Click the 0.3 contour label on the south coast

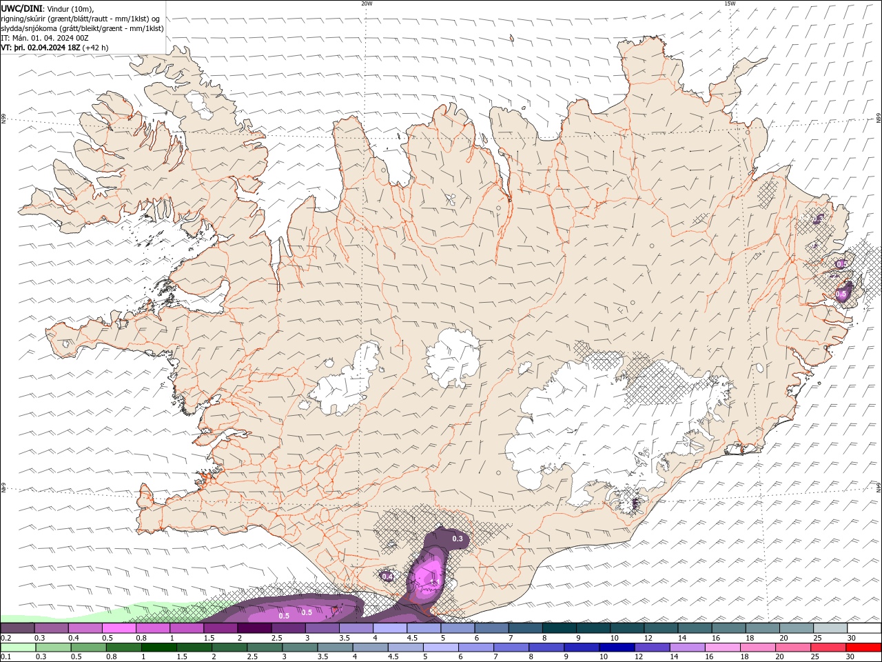(x=458, y=538)
